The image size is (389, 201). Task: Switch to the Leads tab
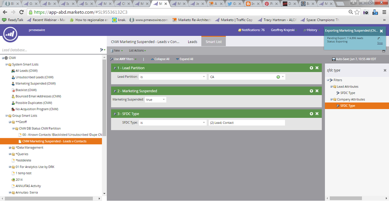[193, 42]
